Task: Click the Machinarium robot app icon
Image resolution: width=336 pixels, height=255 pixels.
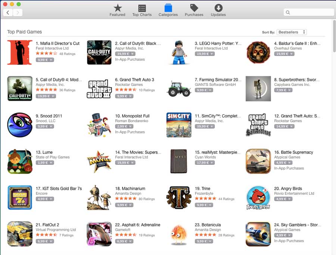Action: pyautogui.click(x=99, y=198)
